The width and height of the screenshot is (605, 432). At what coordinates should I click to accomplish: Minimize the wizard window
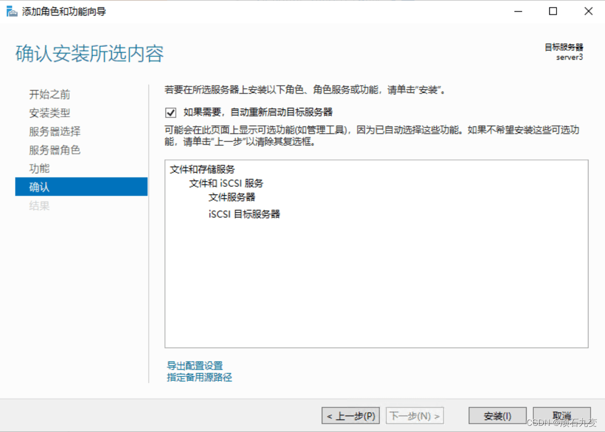click(x=518, y=11)
